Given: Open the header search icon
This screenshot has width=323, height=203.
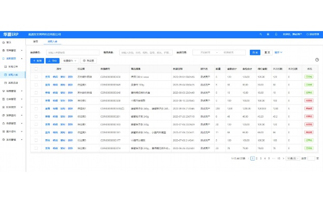Looking at the screenshot, I should pos(261,34).
